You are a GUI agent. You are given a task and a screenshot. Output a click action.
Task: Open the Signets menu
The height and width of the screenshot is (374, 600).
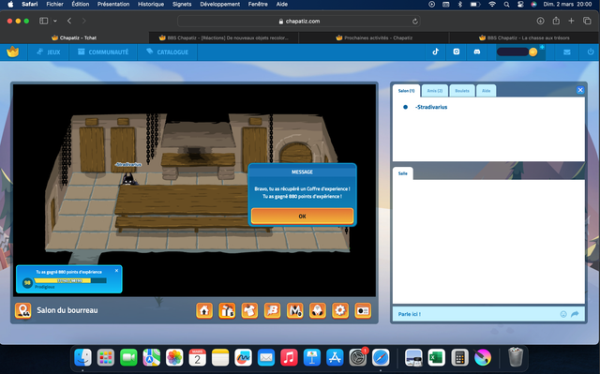(x=182, y=4)
